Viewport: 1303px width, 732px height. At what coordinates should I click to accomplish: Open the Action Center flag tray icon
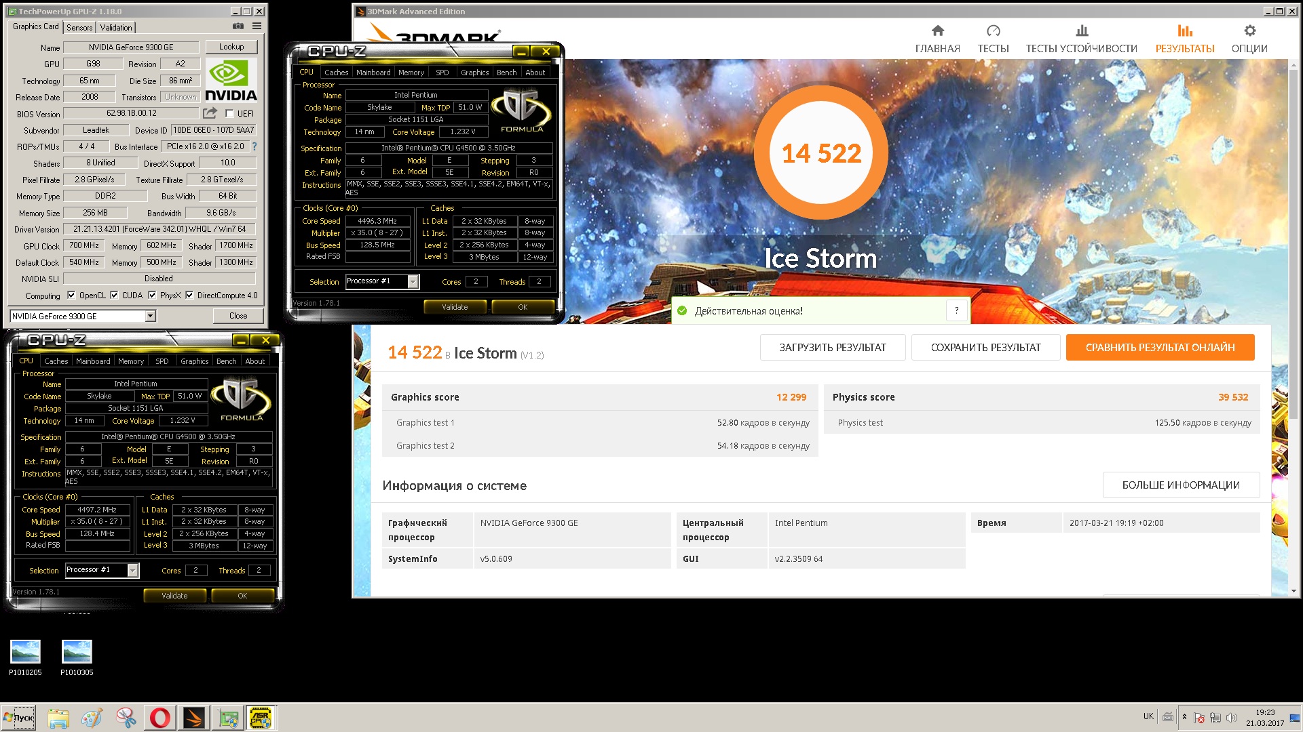coord(1199,717)
